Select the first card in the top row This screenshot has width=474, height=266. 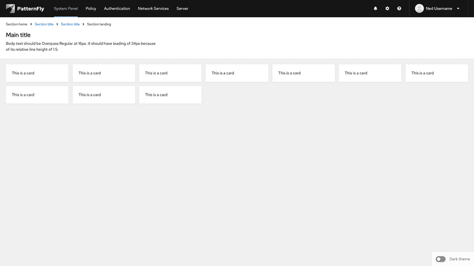pos(37,73)
